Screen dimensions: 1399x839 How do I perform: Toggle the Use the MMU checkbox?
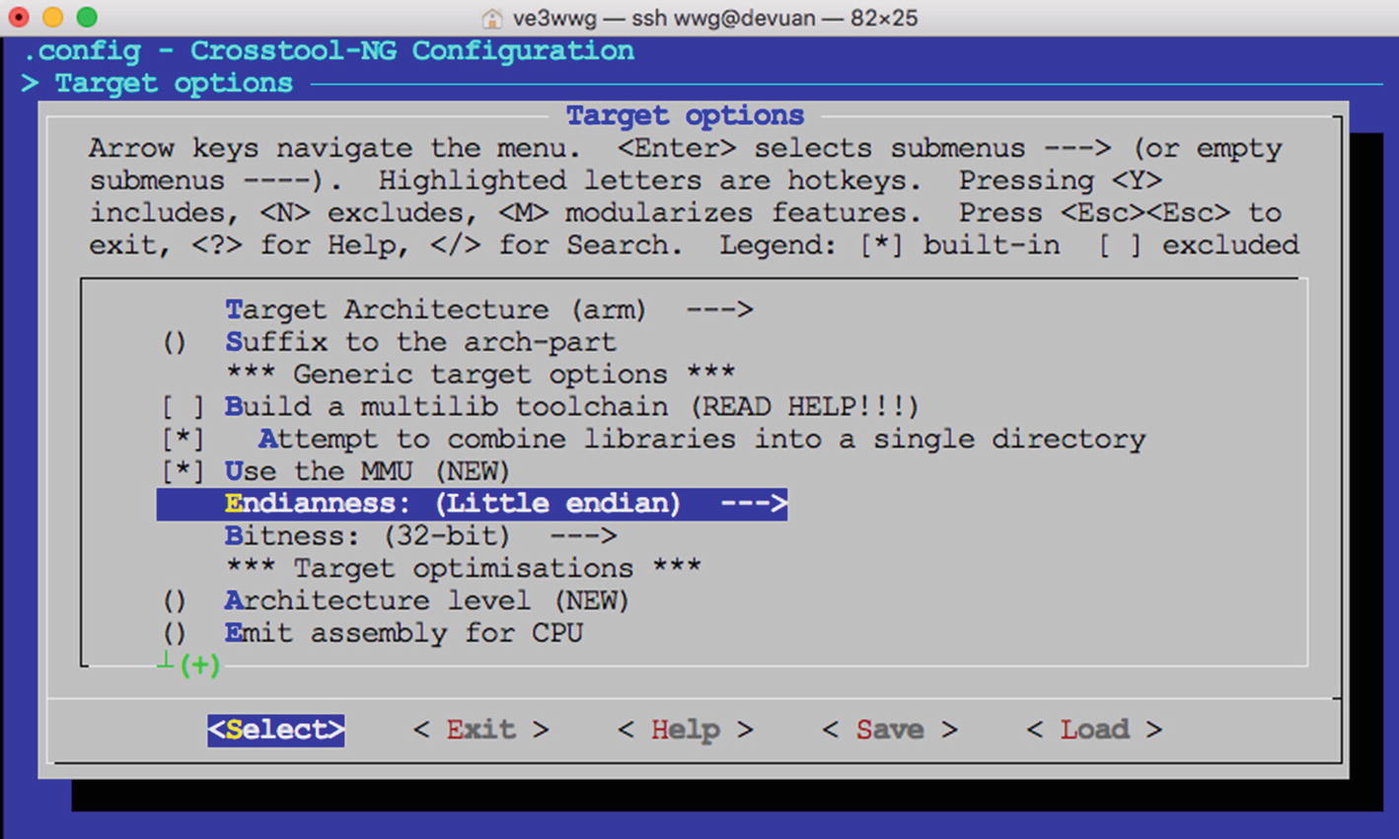[x=184, y=471]
